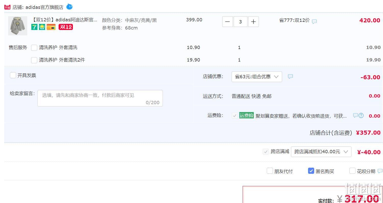The image size is (383, 203).
Task: Uncheck the 匿名购买 checkbox
Action: (x=311, y=171)
